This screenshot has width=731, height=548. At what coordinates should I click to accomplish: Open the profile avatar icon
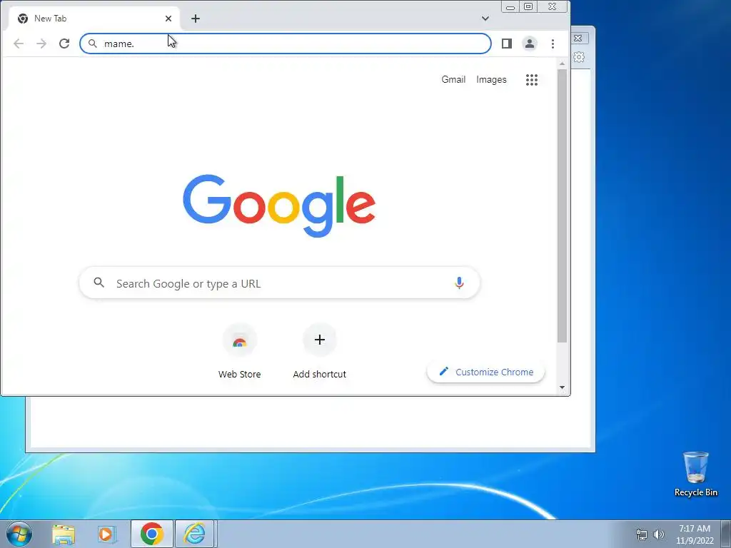coord(530,44)
